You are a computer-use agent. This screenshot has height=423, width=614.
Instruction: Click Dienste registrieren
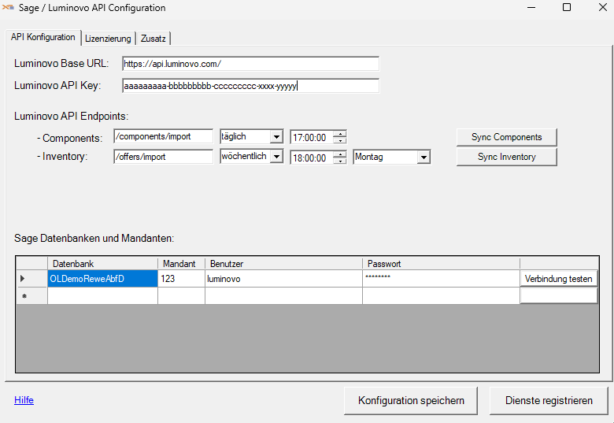click(549, 400)
